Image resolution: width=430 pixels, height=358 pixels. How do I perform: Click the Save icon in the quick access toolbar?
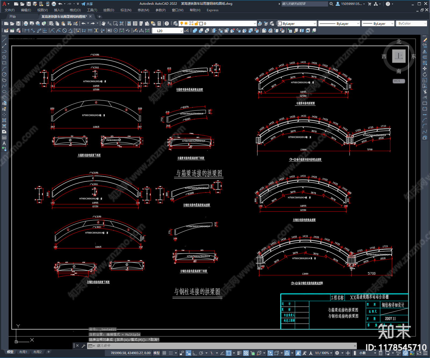point(28,4)
